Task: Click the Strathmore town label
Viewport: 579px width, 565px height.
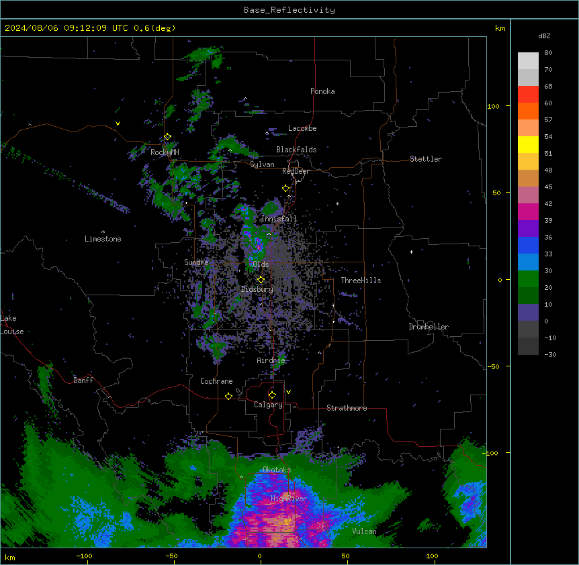Action: [x=347, y=407]
